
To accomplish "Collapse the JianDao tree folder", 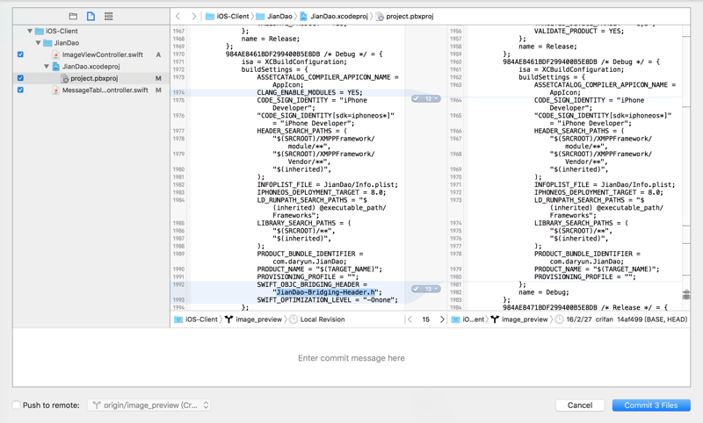I will 38,43.
